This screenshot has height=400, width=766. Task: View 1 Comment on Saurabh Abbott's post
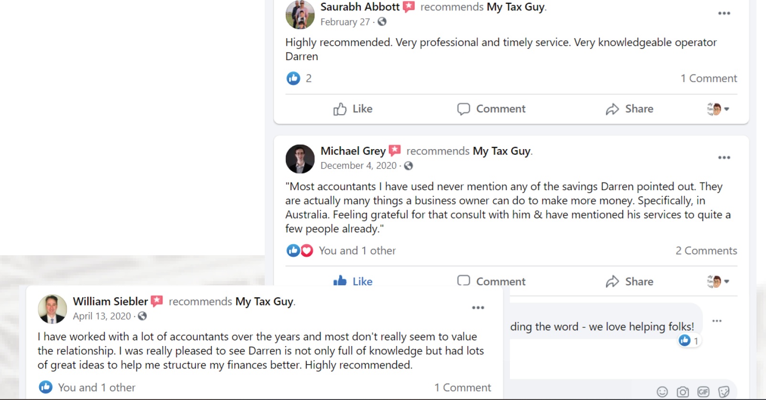tap(709, 78)
